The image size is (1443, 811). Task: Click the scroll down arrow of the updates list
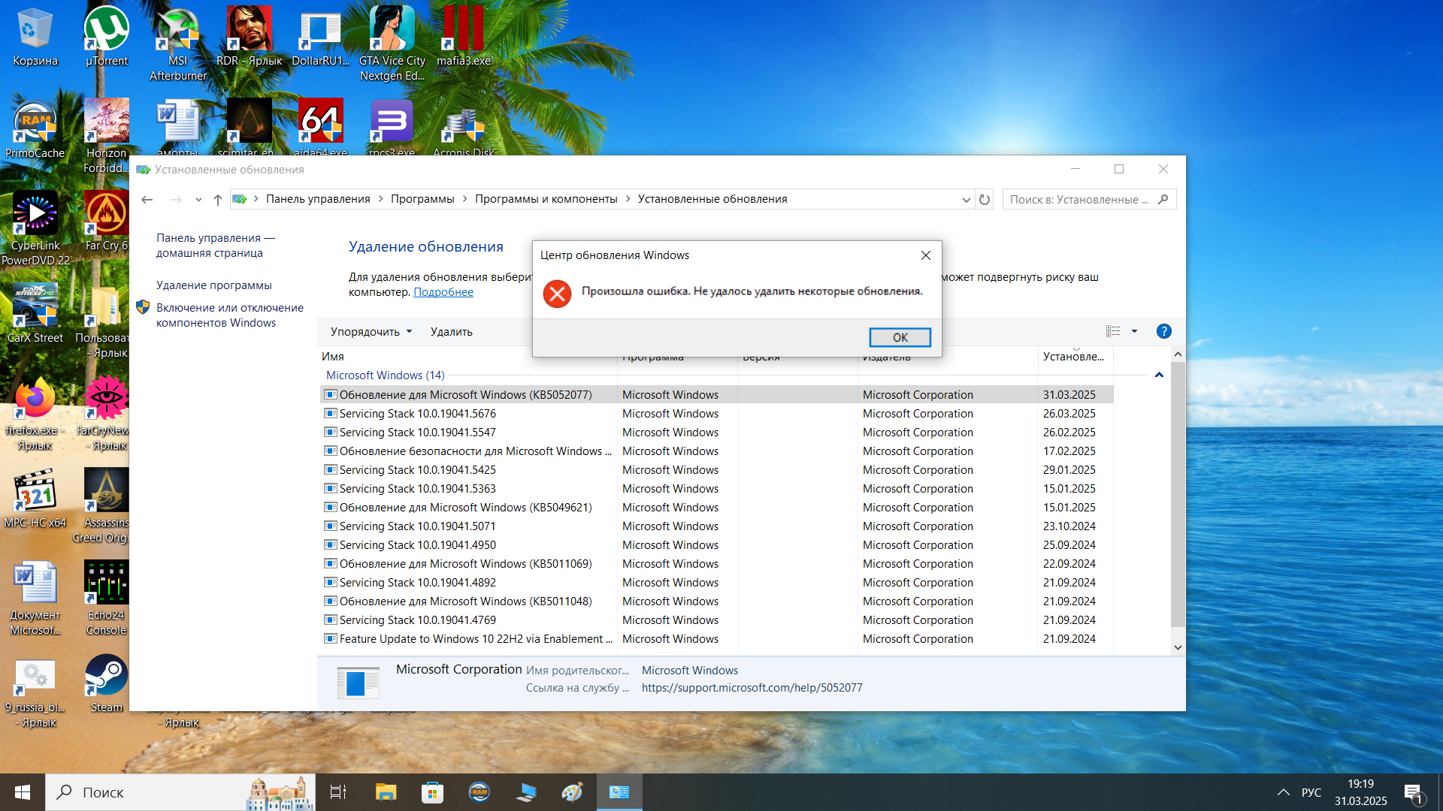pyautogui.click(x=1178, y=647)
